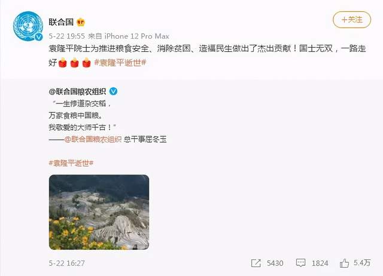The height and width of the screenshot is (276, 383).
Task: Click the 5-22 19:55 post timestamp
Action: (x=66, y=36)
